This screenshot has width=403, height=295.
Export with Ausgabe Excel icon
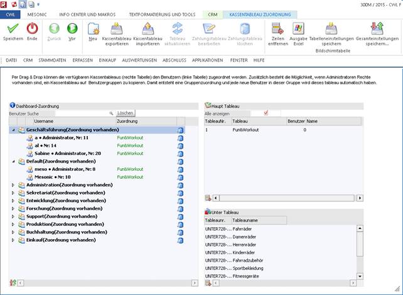pyautogui.click(x=298, y=29)
